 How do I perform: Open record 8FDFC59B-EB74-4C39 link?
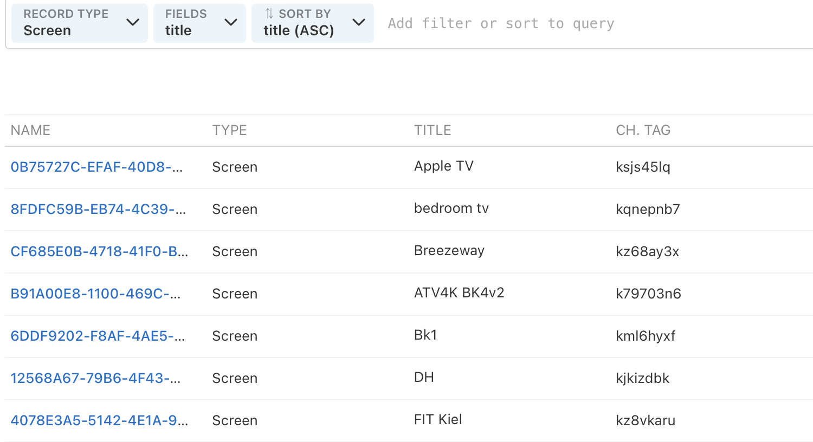pyautogui.click(x=98, y=209)
